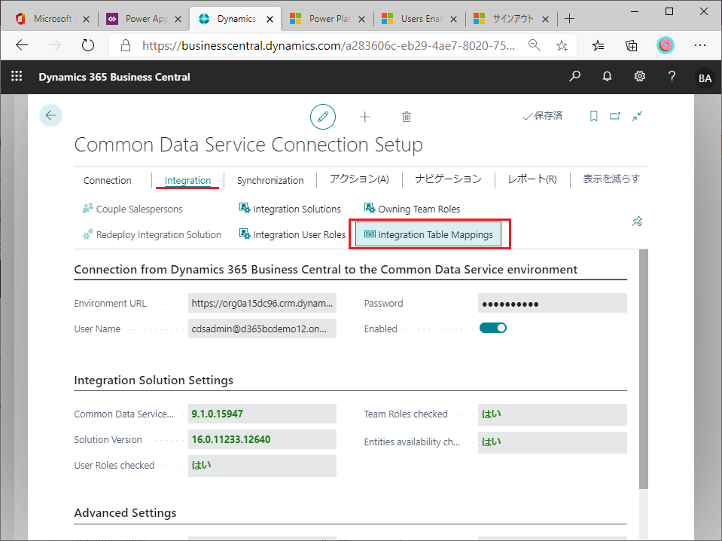
Task: Open browser zoom magnifier
Action: [x=534, y=45]
